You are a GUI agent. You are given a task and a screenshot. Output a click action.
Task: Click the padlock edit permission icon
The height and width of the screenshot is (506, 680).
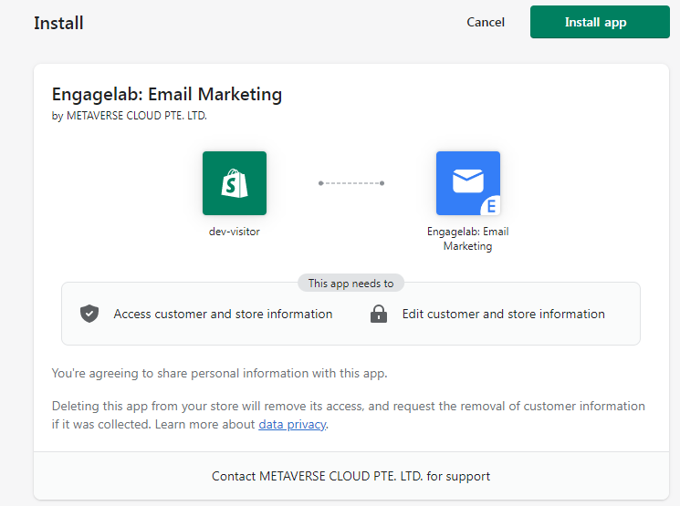point(379,314)
